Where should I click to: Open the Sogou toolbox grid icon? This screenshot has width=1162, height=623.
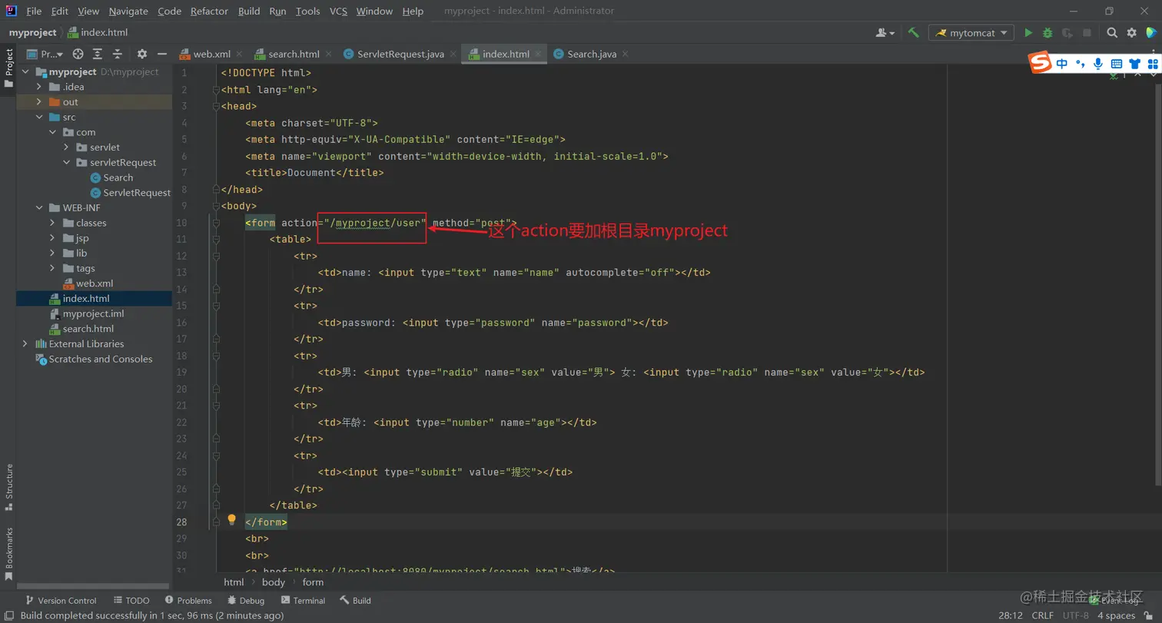(x=1153, y=64)
